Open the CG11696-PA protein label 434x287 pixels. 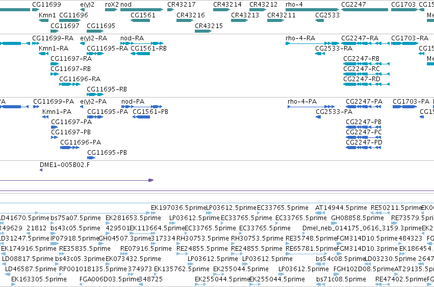pos(81,142)
